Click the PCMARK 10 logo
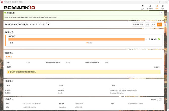The width and height of the screenshot is (169, 111). tap(19, 7)
